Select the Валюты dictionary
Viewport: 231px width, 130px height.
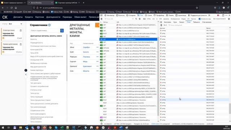(34, 39)
